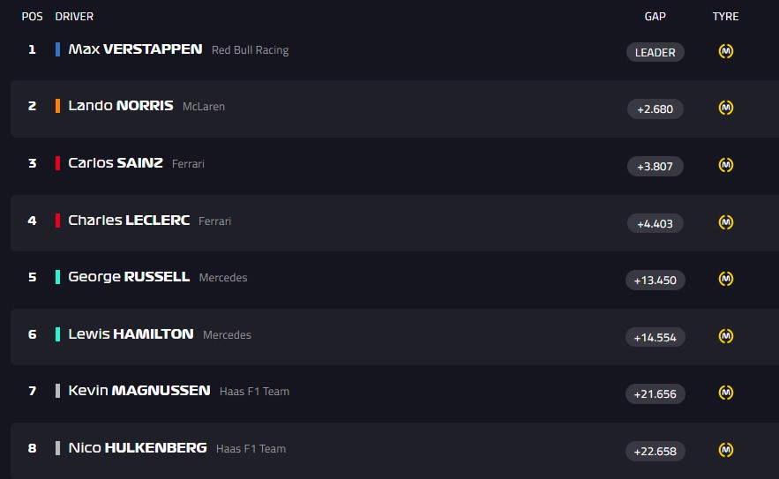Click Verstappen's medium tyre icon
The image size is (779, 479).
(726, 51)
